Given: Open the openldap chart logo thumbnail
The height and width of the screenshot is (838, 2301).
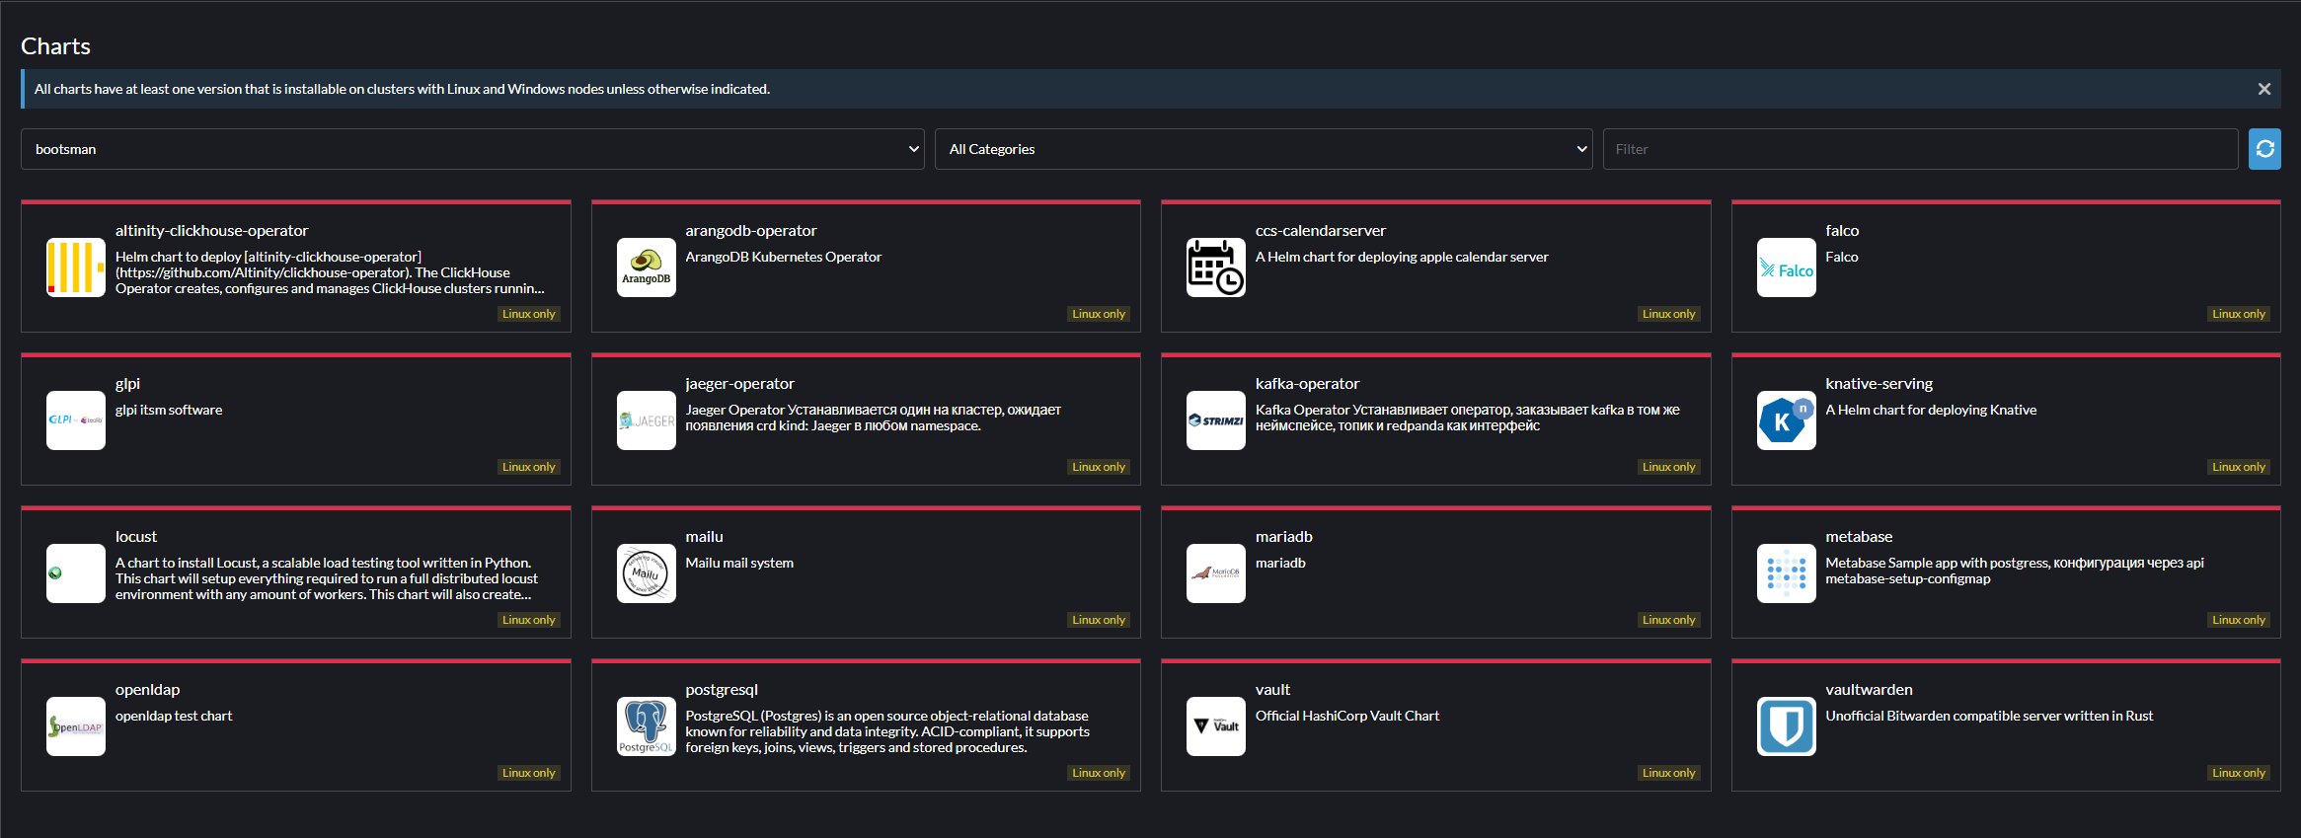Looking at the screenshot, I should point(76,726).
